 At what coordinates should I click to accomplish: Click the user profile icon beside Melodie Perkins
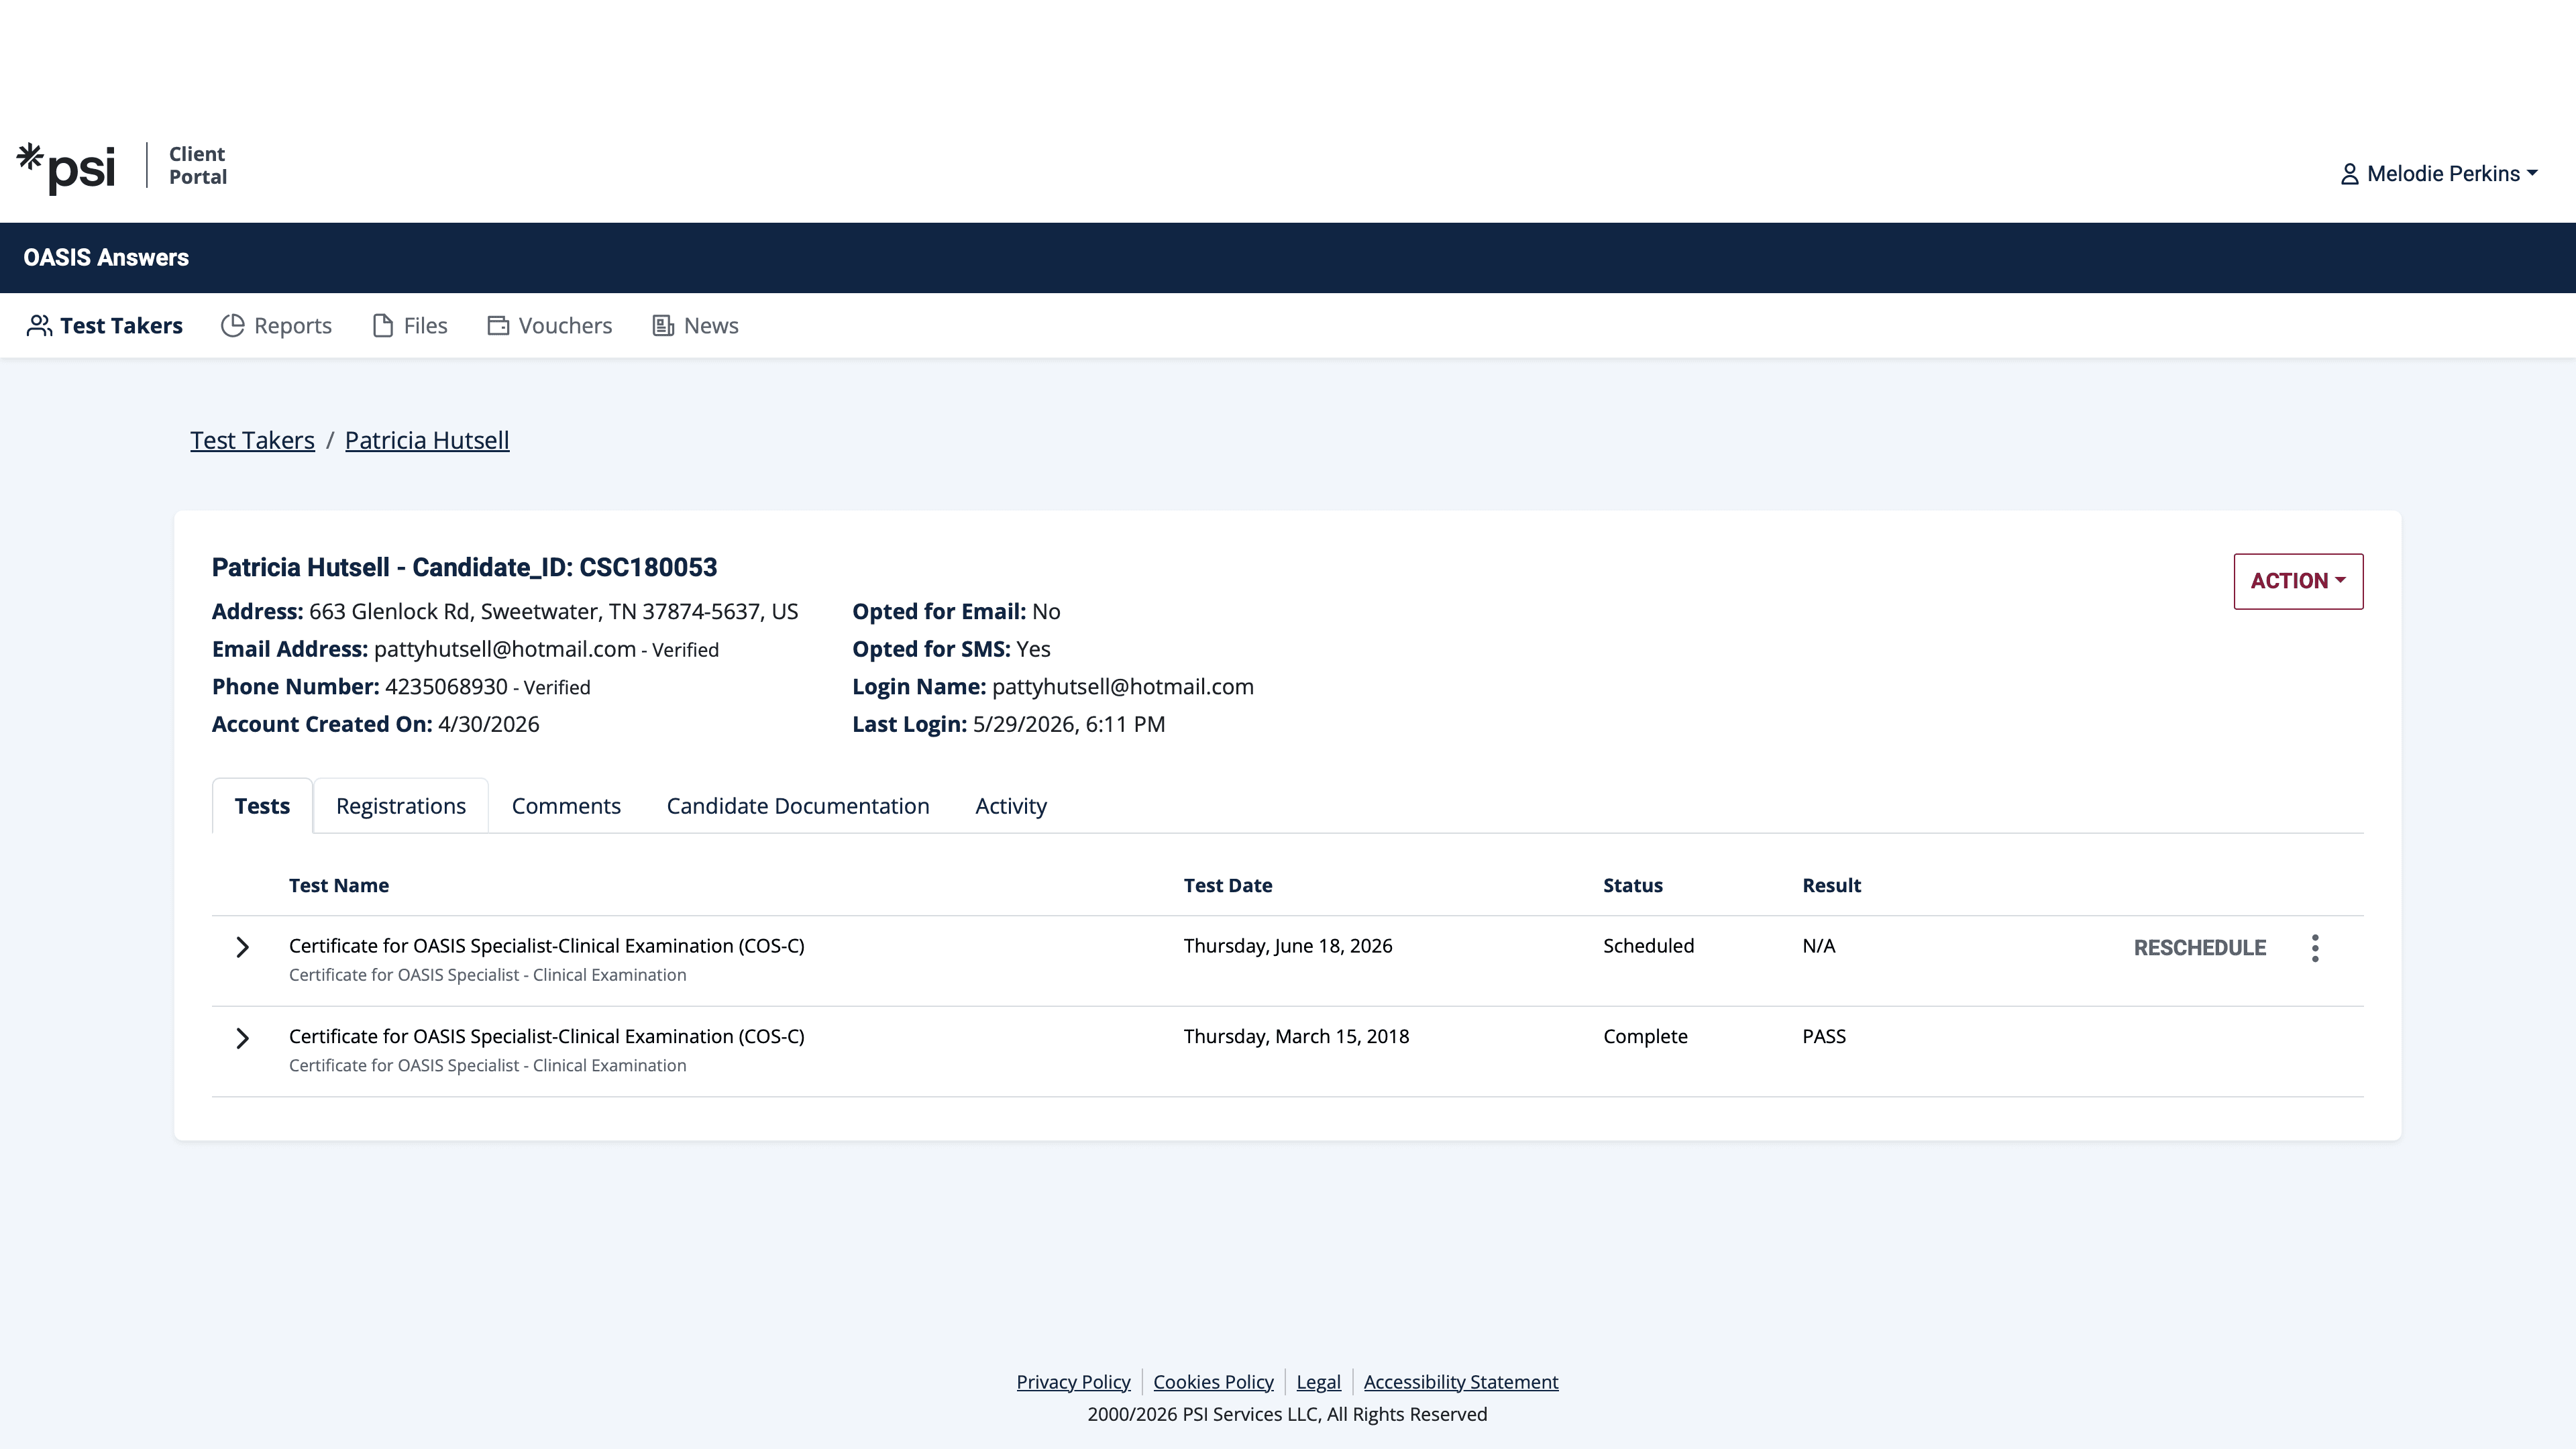click(x=2350, y=174)
